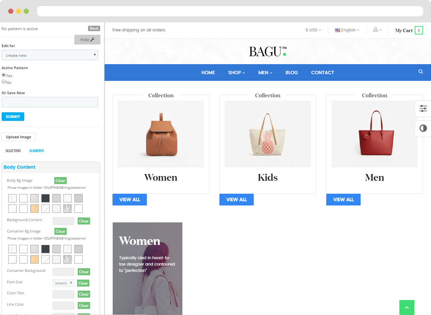The image size is (431, 315).
Task: Click the BAGU logo
Action: coord(268,52)
